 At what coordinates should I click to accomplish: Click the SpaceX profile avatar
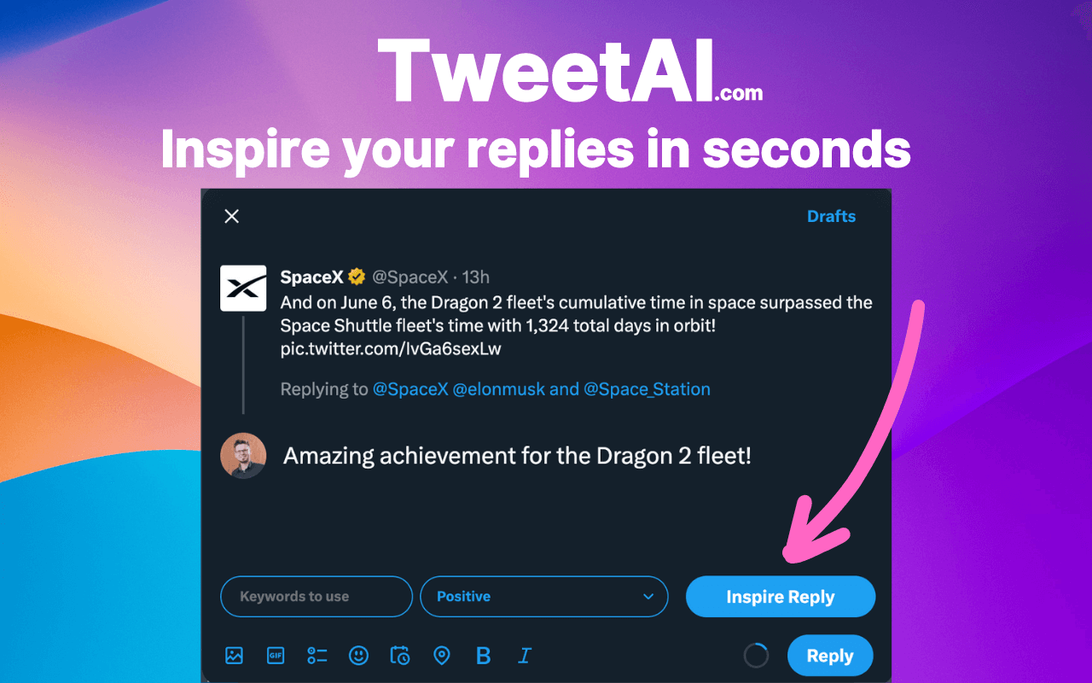243,288
